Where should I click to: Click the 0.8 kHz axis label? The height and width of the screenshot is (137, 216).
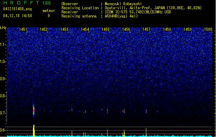[x=3, y=96]
